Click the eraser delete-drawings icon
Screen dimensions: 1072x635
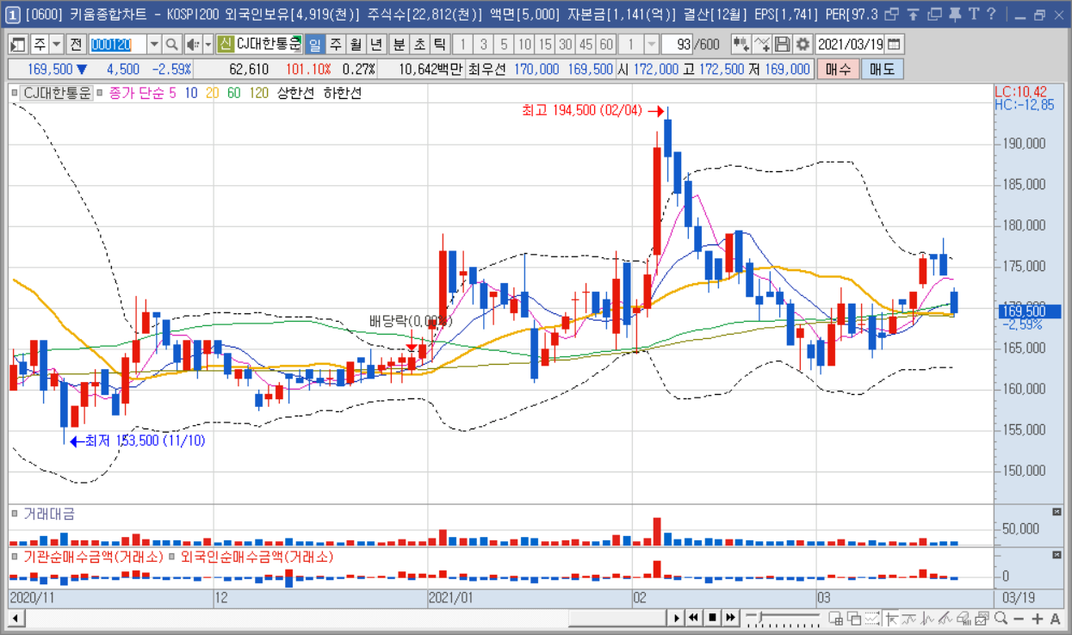click(x=963, y=618)
